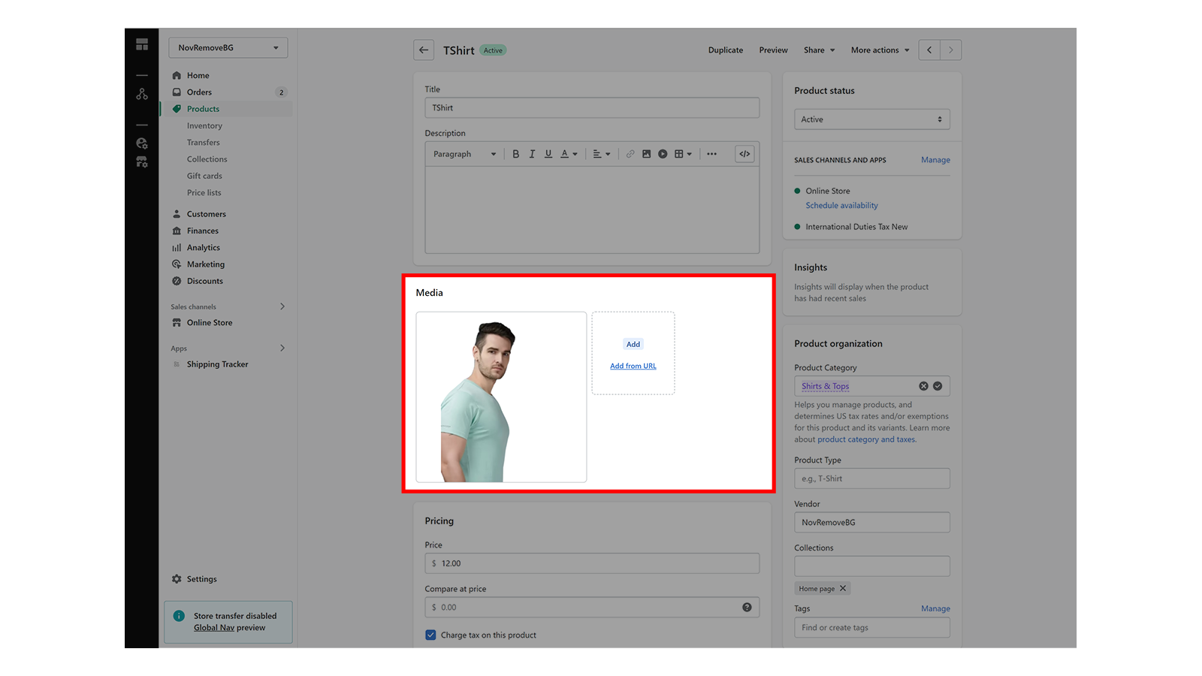The image size is (1202, 676).
Task: Change product status from Active dropdown
Action: coord(871,119)
